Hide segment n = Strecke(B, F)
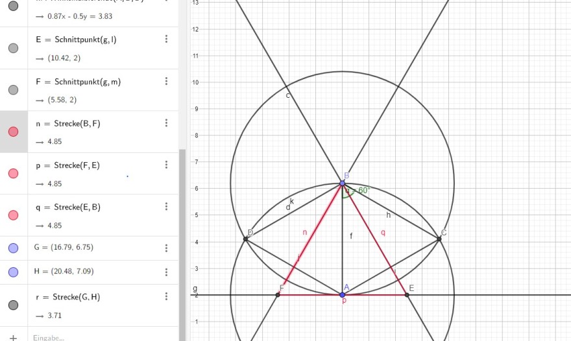The height and width of the screenshot is (341, 571). [13, 132]
